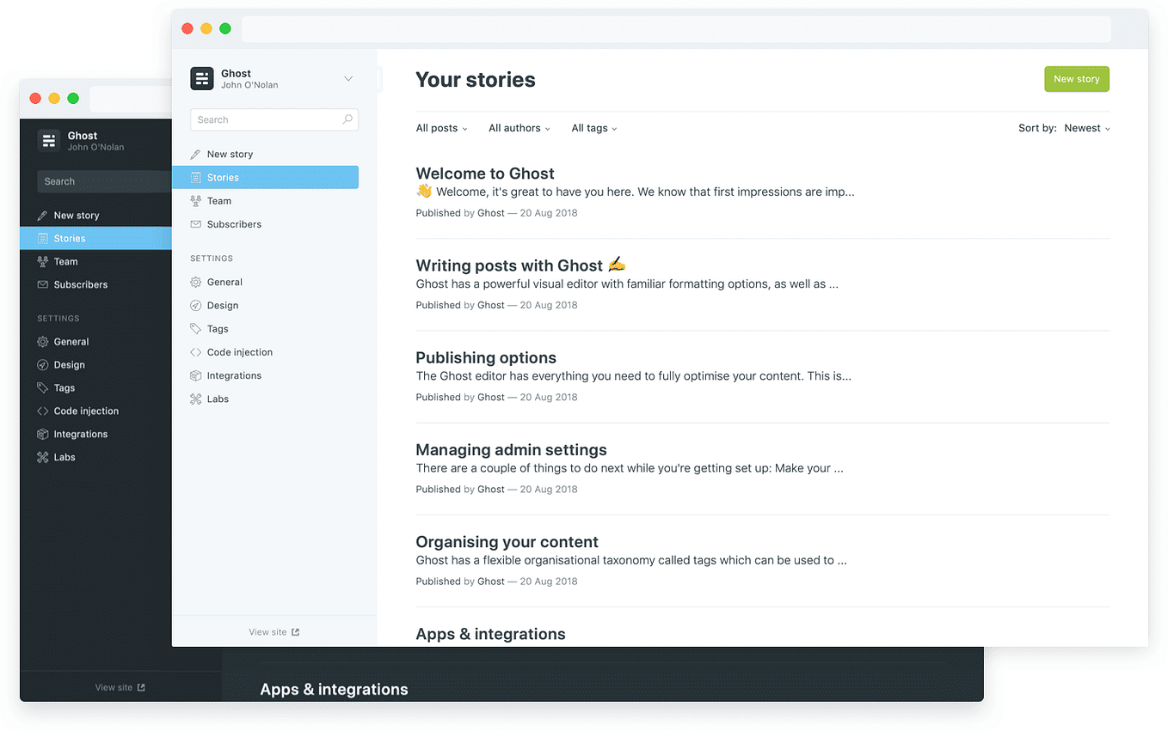
Task: Open Code injection via its brackets icon
Action: [196, 351]
